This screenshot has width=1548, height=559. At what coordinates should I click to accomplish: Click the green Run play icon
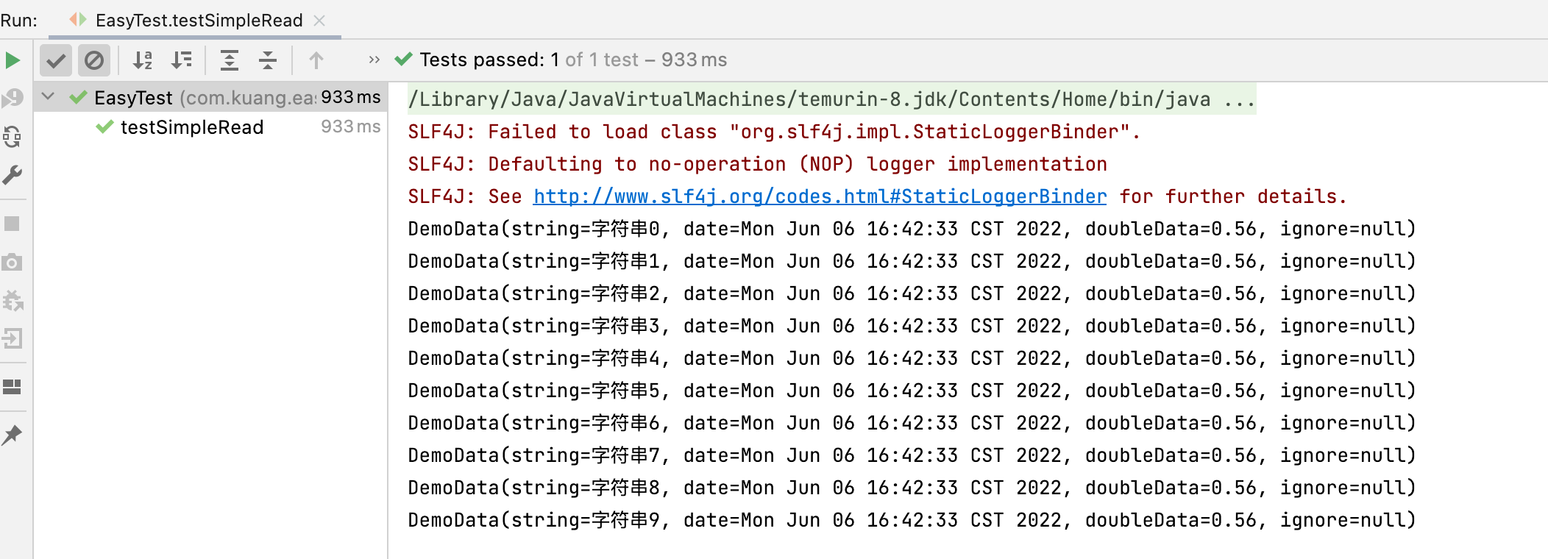[x=13, y=60]
